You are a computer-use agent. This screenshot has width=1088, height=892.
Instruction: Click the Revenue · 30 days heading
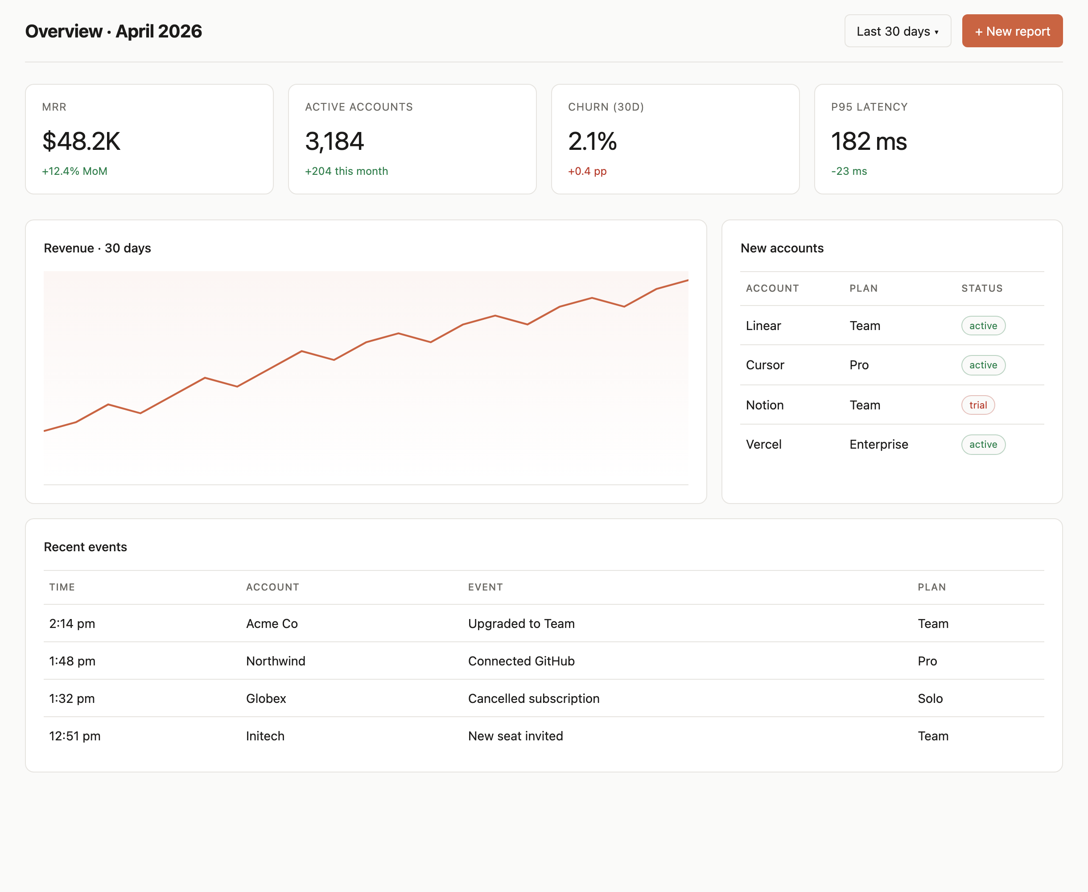click(x=97, y=248)
